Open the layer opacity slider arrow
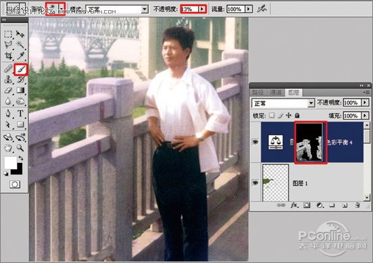 (365, 103)
